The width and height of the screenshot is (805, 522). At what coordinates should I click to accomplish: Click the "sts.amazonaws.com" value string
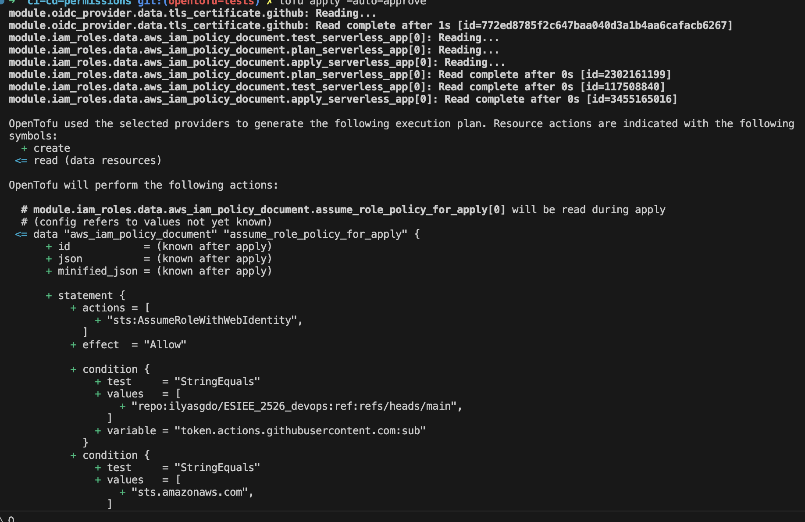[190, 493]
